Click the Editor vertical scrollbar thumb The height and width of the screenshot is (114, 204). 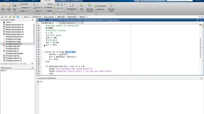click(200, 48)
